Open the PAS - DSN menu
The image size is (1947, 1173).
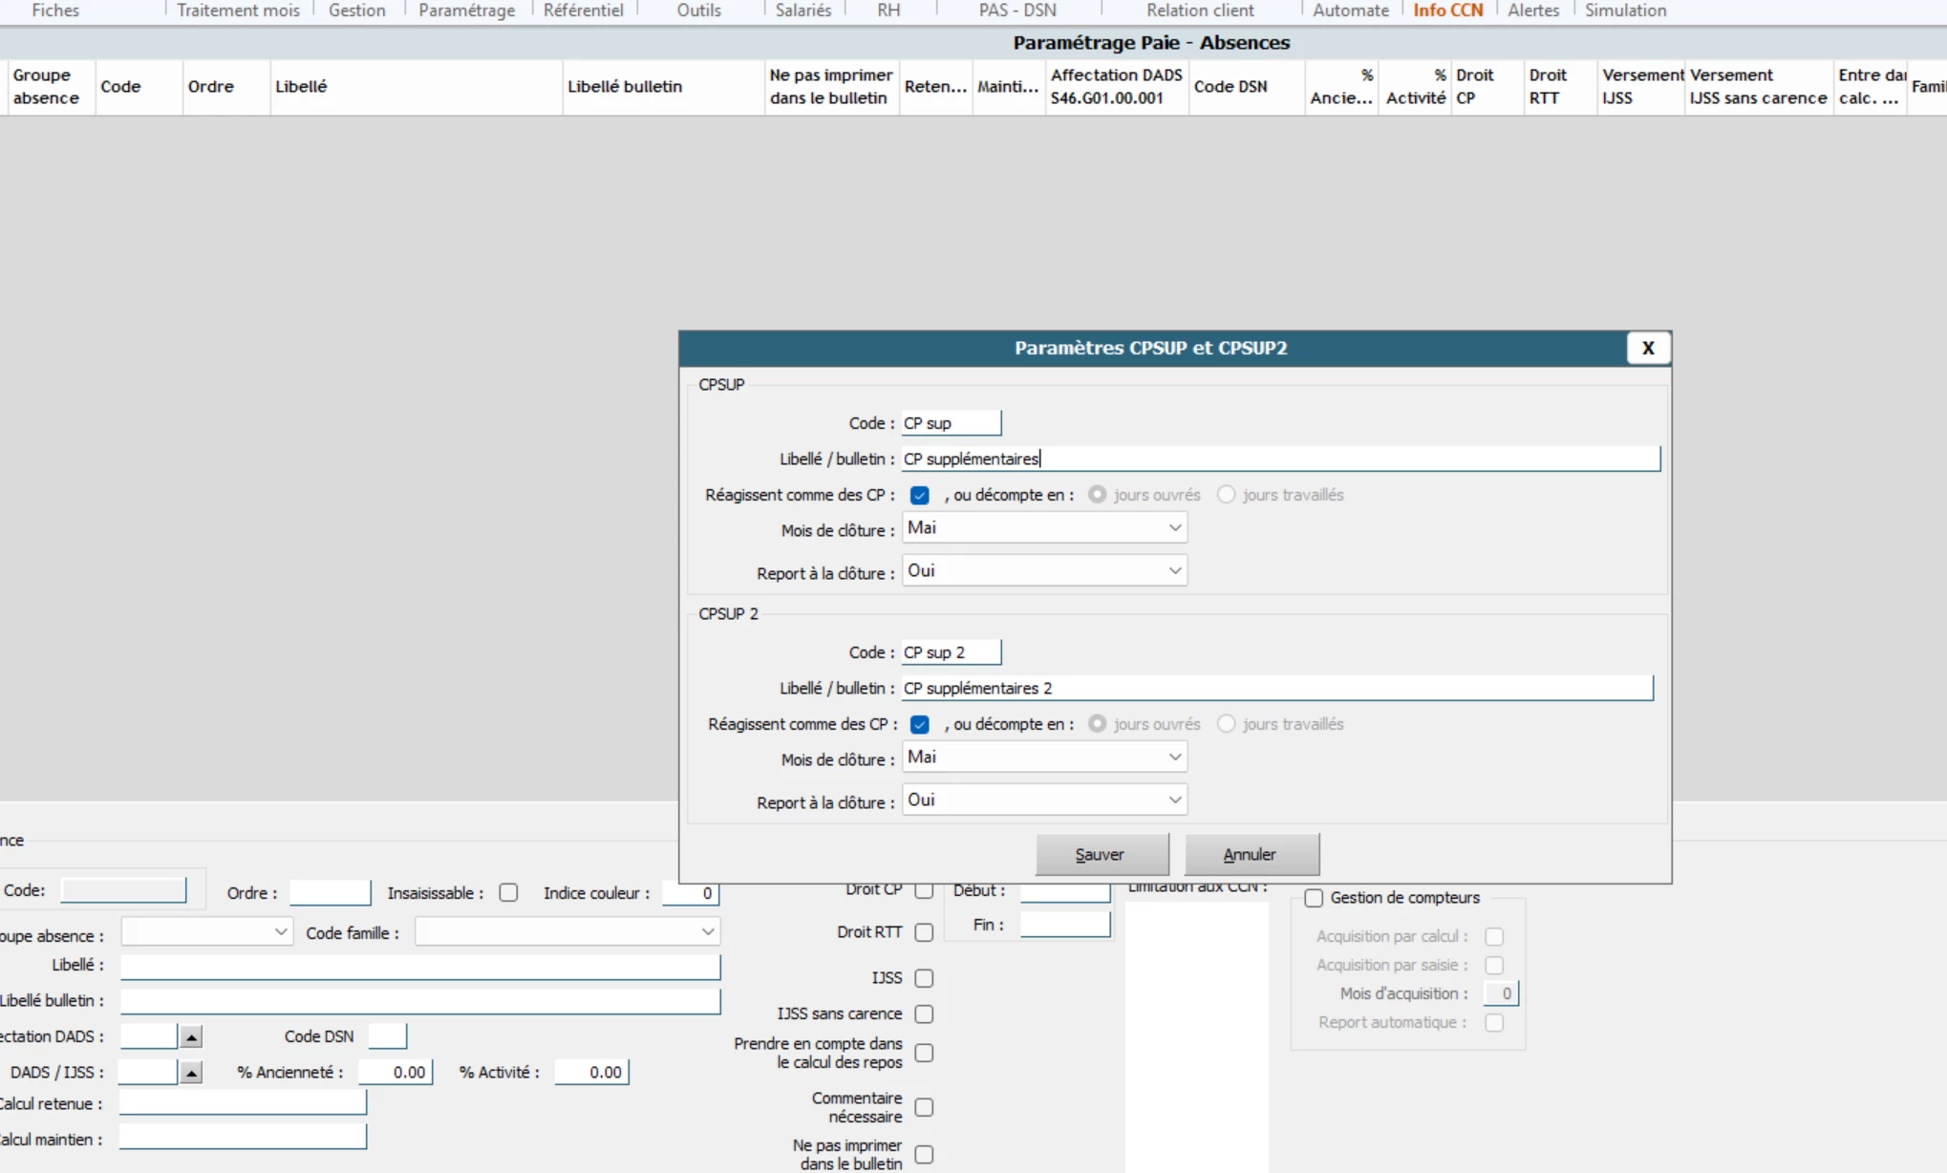[x=1017, y=11]
